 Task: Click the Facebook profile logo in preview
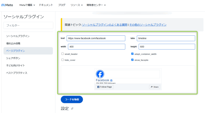tap(100, 74)
